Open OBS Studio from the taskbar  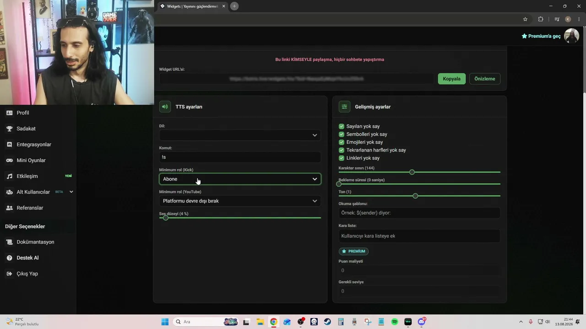(x=301, y=322)
